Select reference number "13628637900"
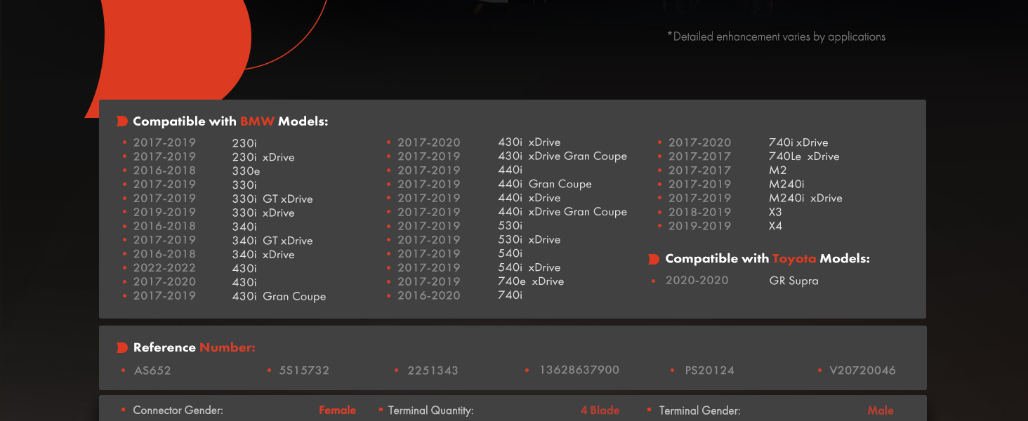The width and height of the screenshot is (1028, 421). (579, 370)
